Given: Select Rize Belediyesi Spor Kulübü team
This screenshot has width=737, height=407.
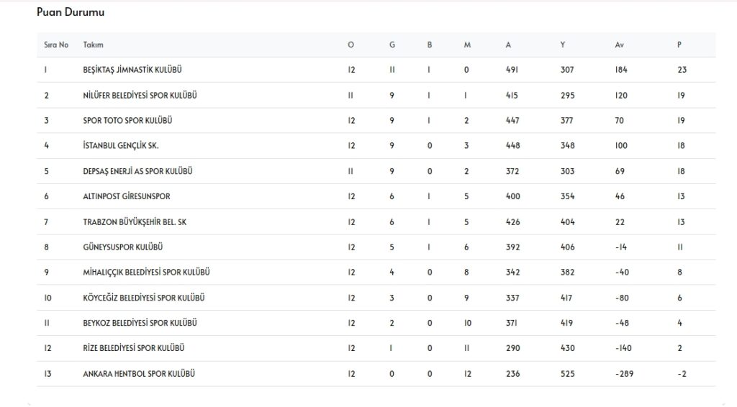Looking at the screenshot, I should [x=134, y=348].
